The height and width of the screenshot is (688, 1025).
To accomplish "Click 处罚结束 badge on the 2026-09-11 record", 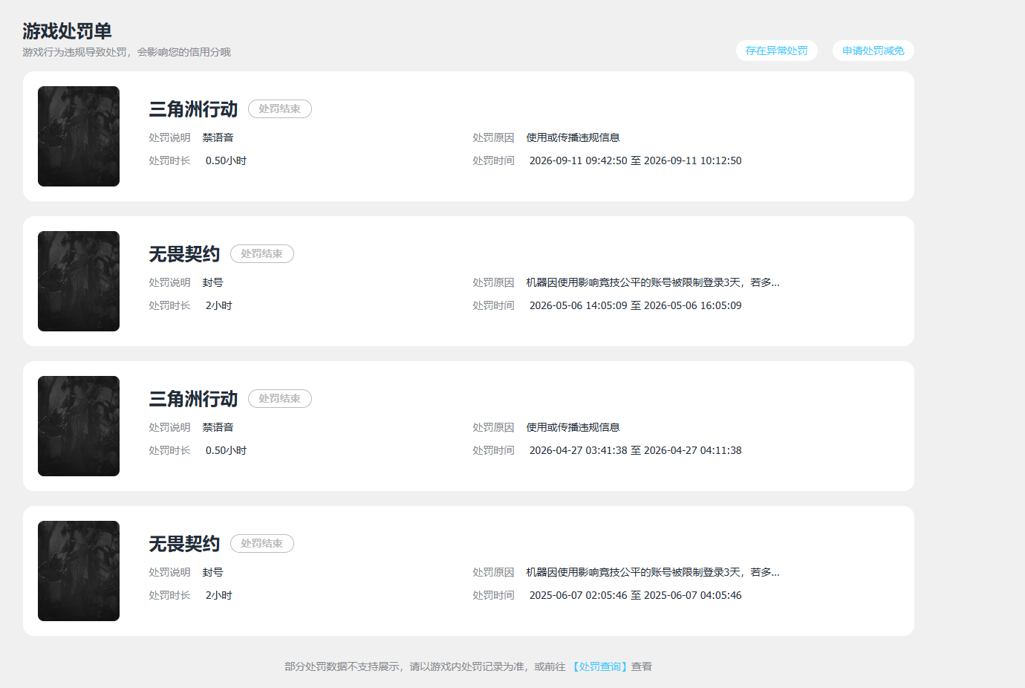I will click(280, 109).
